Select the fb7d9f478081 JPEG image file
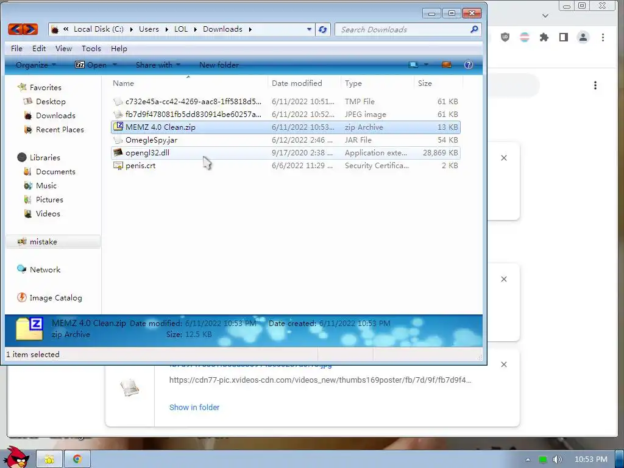This screenshot has width=624, height=468. point(285,114)
